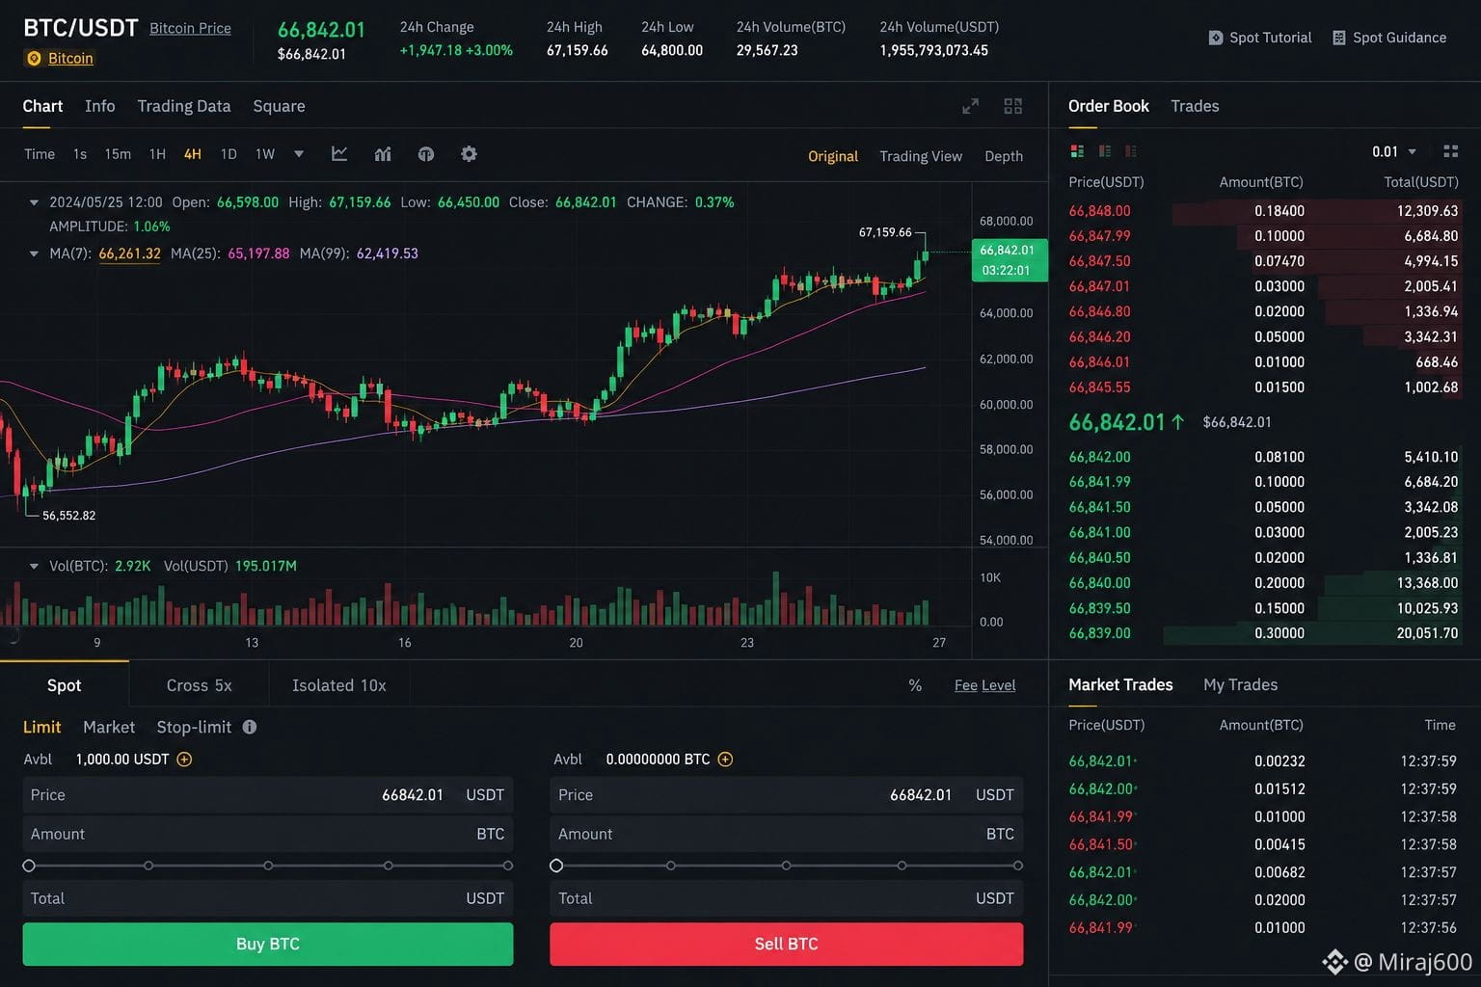Screen dimensions: 1481x987
Task: Set chart interval to 15m
Action: point(118,154)
